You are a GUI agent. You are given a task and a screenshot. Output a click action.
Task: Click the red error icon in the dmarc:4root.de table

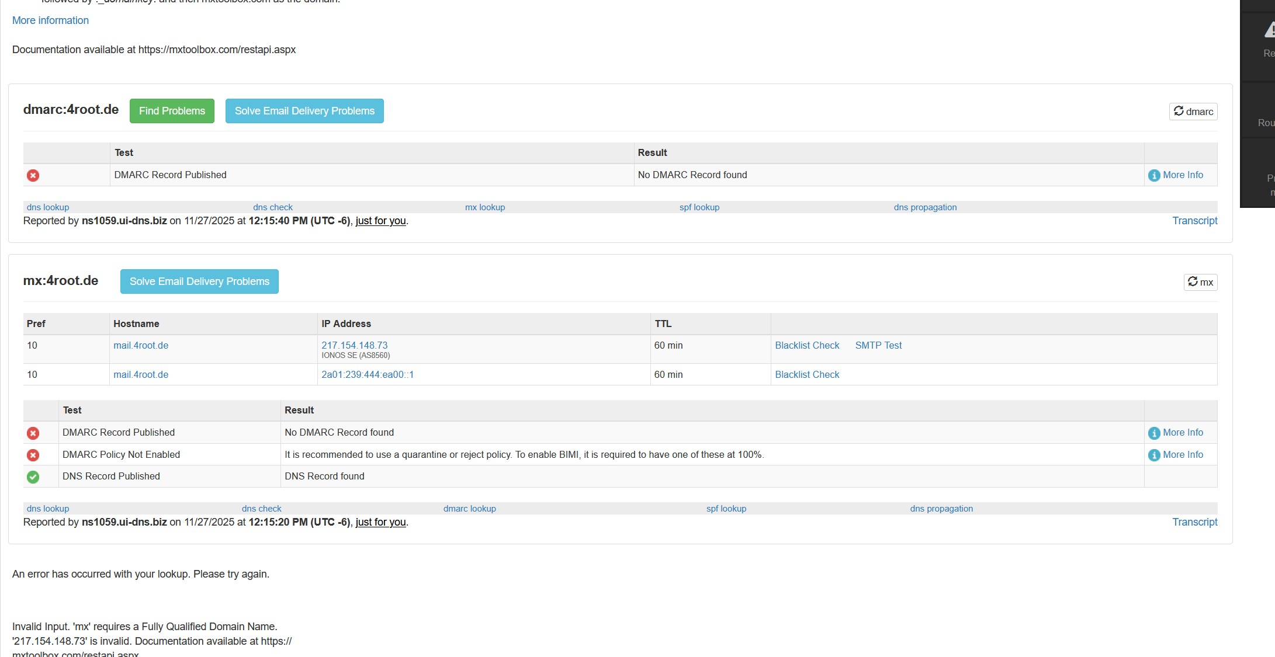point(33,175)
